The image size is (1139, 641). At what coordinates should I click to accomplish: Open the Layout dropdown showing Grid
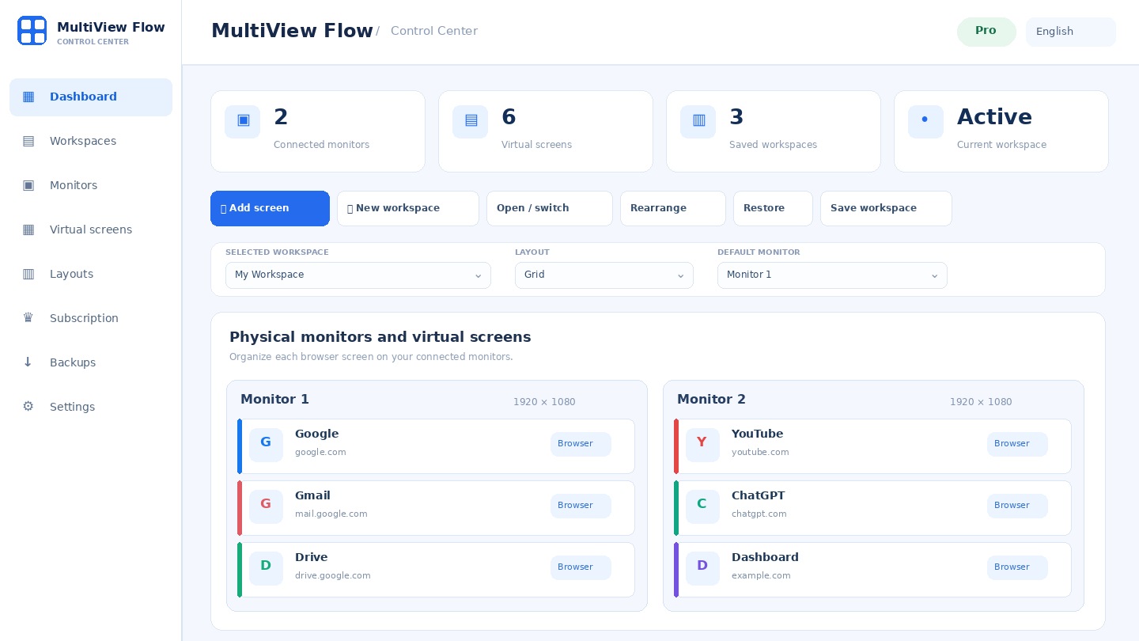[604, 275]
